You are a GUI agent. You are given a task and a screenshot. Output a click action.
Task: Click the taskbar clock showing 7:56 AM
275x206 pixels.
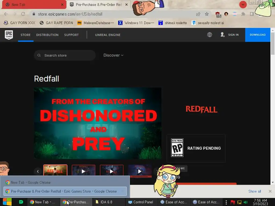pyautogui.click(x=260, y=202)
